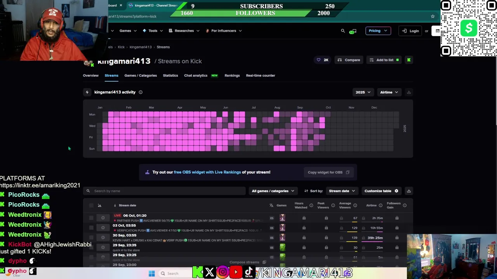Check the 30 Sep, 03:55 stream row
497x279 pixels.
tap(91, 238)
